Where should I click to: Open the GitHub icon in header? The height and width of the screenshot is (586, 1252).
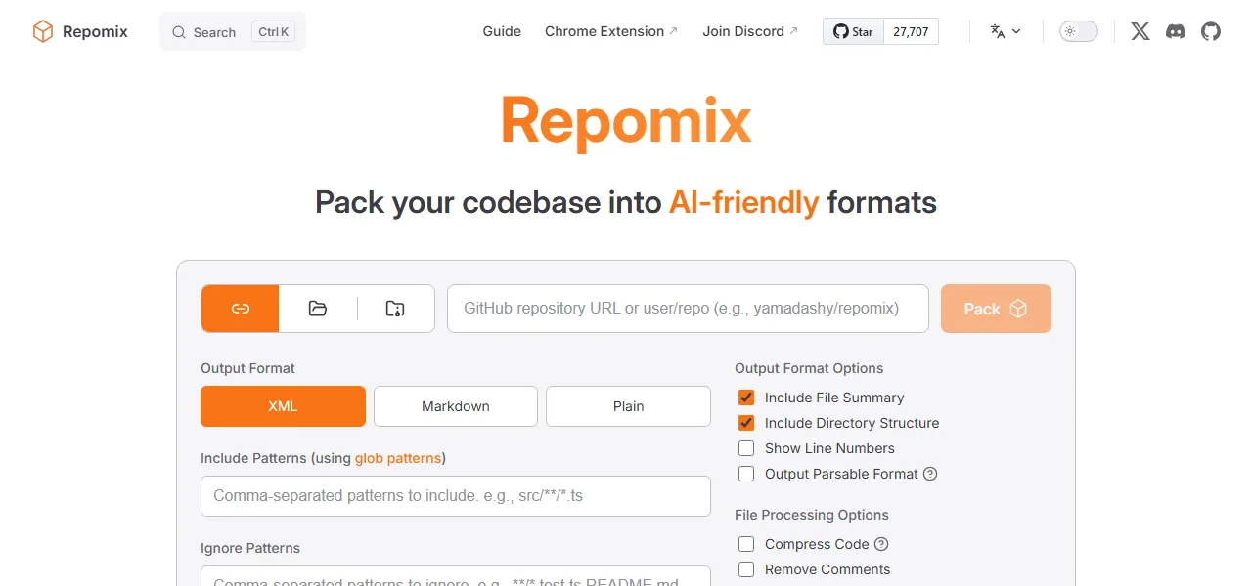1211,31
